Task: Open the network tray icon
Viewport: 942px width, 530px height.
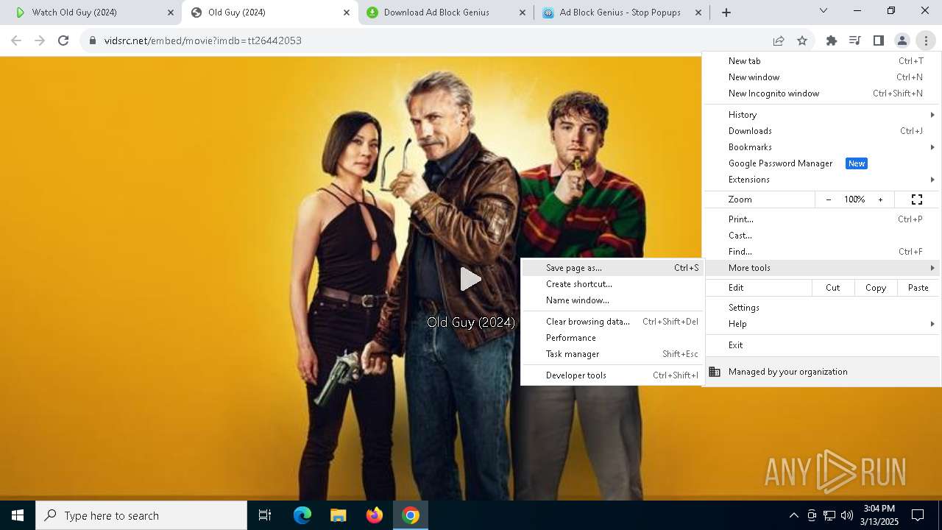Action: pyautogui.click(x=829, y=515)
